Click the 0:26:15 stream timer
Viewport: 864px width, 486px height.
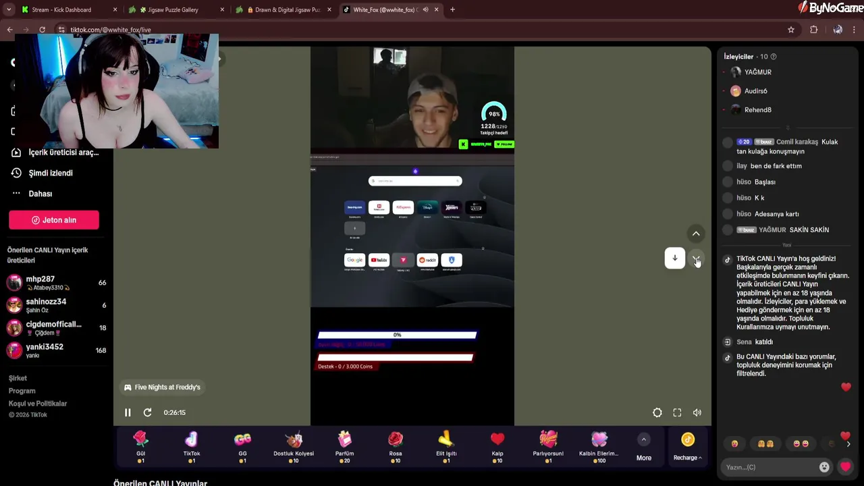tap(174, 412)
